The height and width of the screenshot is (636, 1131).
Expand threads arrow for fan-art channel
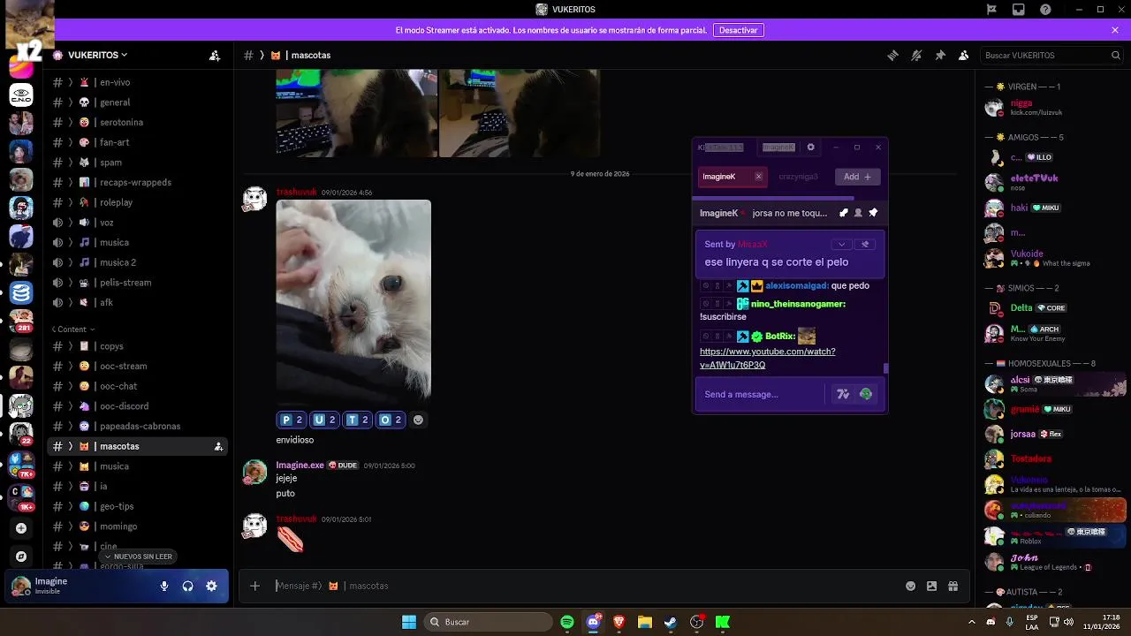click(71, 142)
